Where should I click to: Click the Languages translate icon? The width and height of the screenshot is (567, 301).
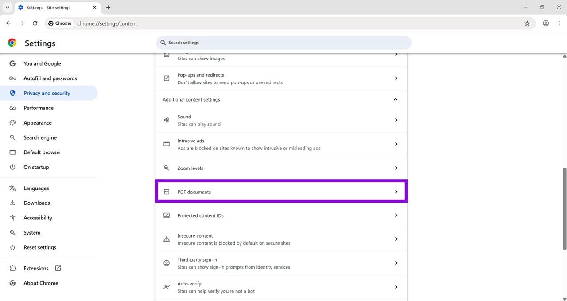pyautogui.click(x=12, y=188)
